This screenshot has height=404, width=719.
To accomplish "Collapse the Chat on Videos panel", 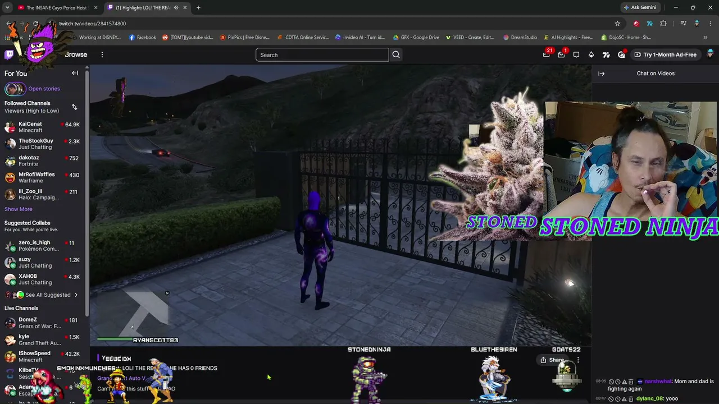I will coord(601,74).
